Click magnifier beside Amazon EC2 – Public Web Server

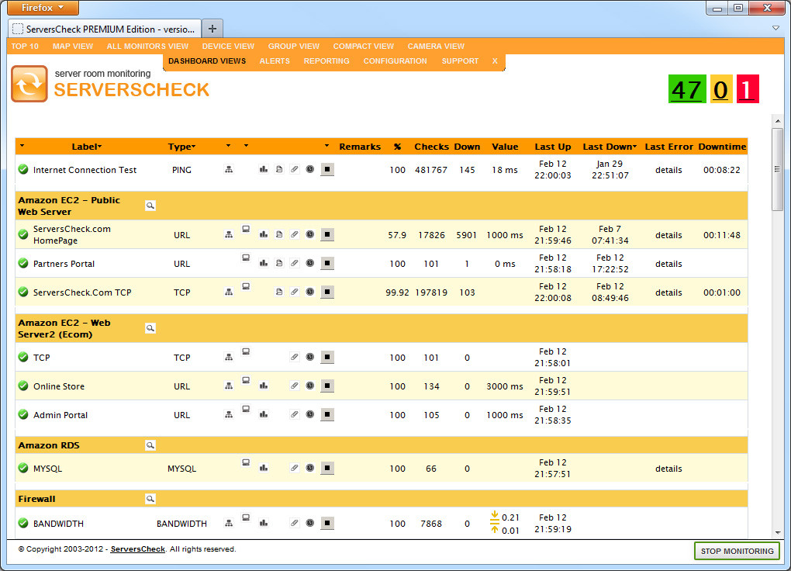click(150, 206)
